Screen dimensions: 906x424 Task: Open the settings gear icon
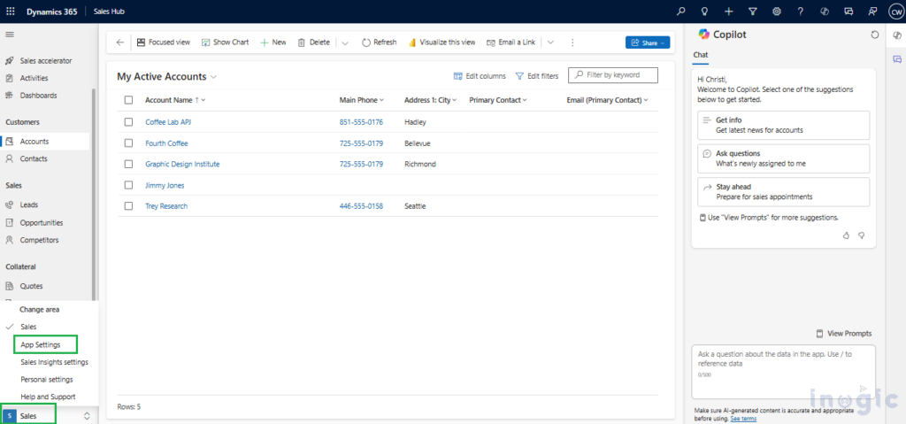point(776,11)
